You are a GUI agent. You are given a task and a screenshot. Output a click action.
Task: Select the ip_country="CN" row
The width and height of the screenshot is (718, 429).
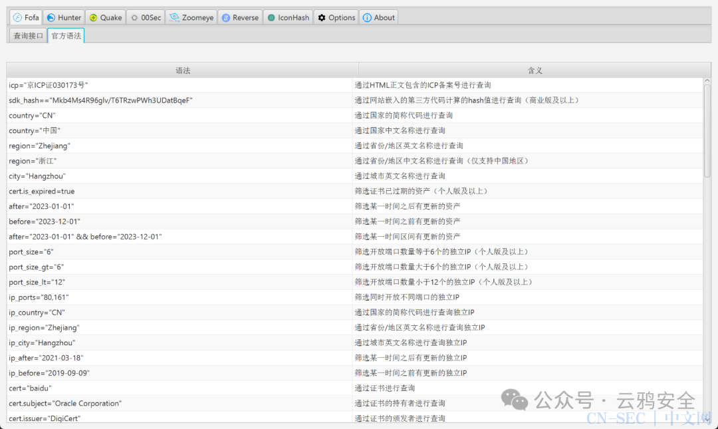[x=355, y=312]
